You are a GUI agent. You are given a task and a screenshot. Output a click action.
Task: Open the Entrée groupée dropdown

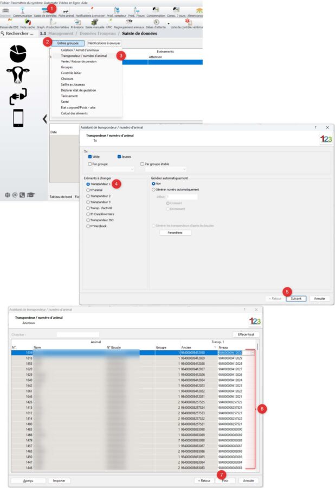click(x=68, y=43)
